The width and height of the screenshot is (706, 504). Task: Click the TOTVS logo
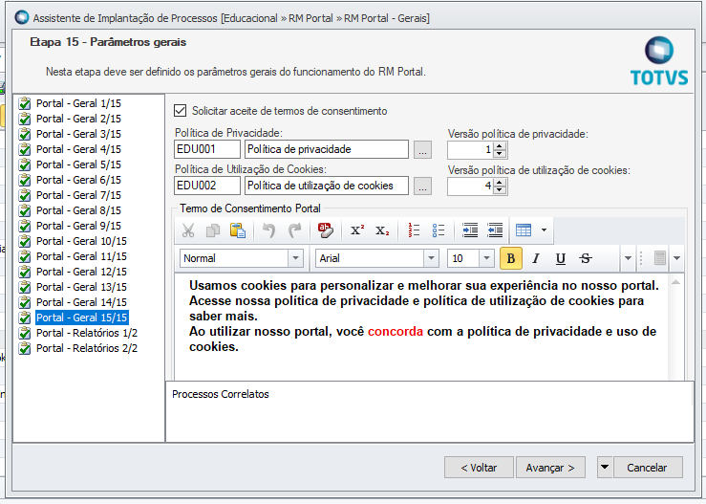pyautogui.click(x=659, y=62)
